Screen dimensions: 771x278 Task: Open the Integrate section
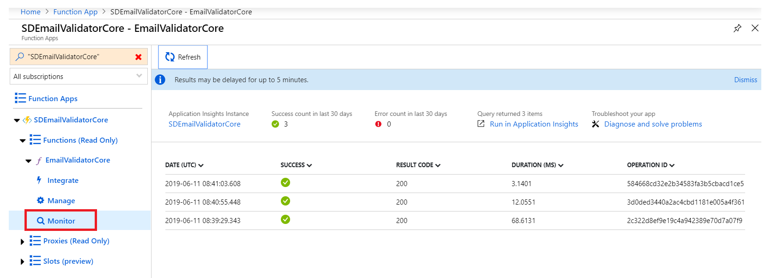pos(63,180)
